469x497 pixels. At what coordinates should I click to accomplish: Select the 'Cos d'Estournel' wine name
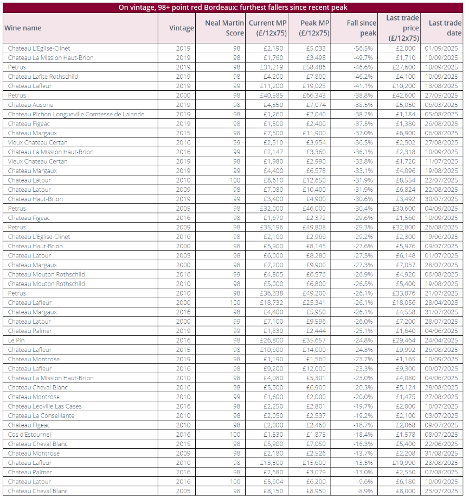[x=29, y=434]
